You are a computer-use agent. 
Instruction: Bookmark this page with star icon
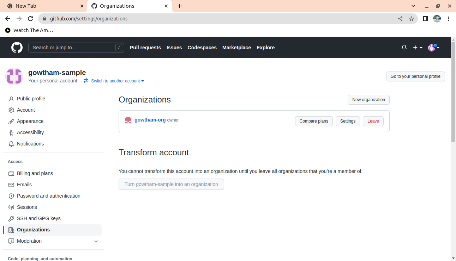pos(412,19)
